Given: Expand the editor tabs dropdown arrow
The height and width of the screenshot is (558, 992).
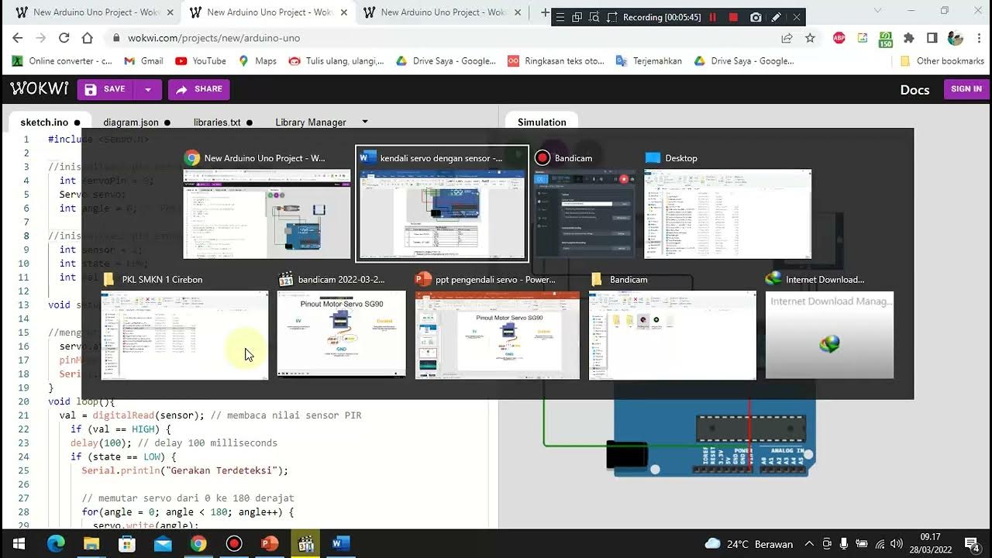Looking at the screenshot, I should pos(365,122).
